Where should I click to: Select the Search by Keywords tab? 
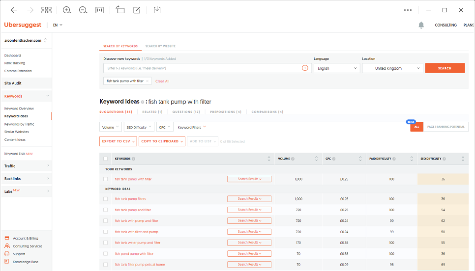[x=120, y=46]
